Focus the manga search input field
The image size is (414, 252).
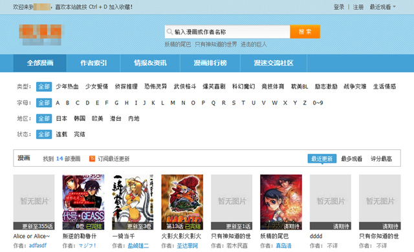click(x=227, y=32)
